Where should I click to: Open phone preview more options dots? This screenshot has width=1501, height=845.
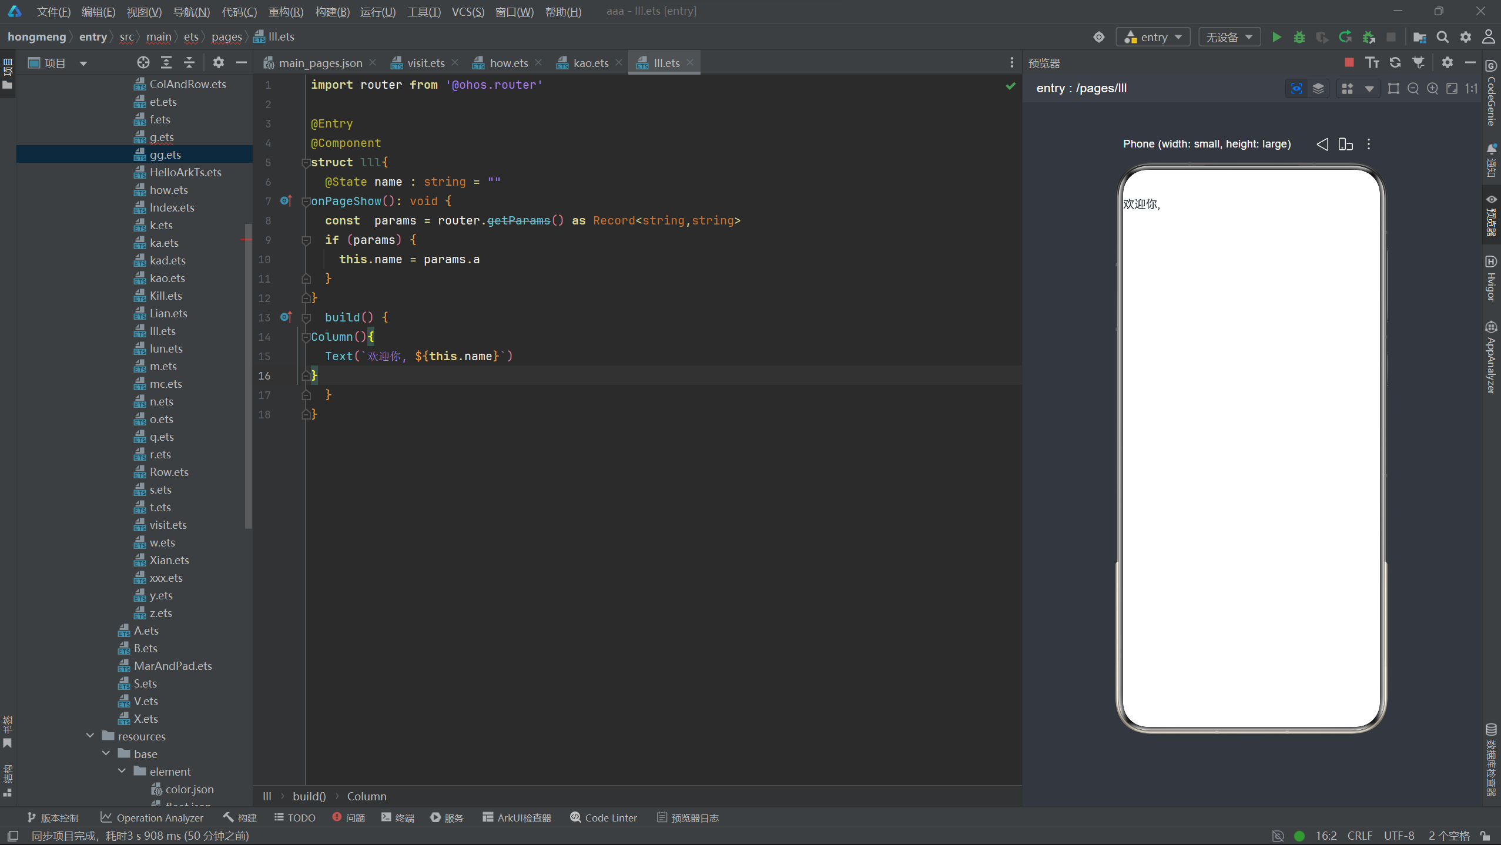[x=1369, y=144]
